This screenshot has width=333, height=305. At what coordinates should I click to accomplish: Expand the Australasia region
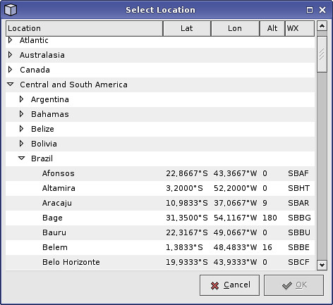10,55
